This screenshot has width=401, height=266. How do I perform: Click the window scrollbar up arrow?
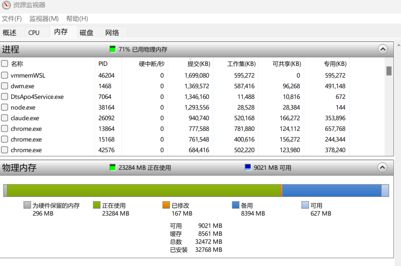pyautogui.click(x=399, y=45)
